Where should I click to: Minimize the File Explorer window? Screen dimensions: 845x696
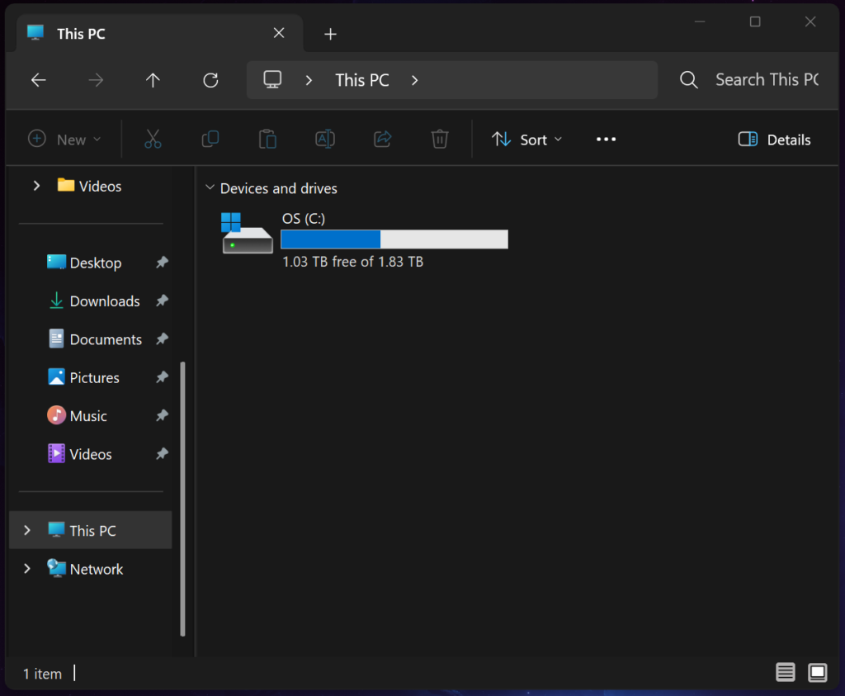coord(700,21)
